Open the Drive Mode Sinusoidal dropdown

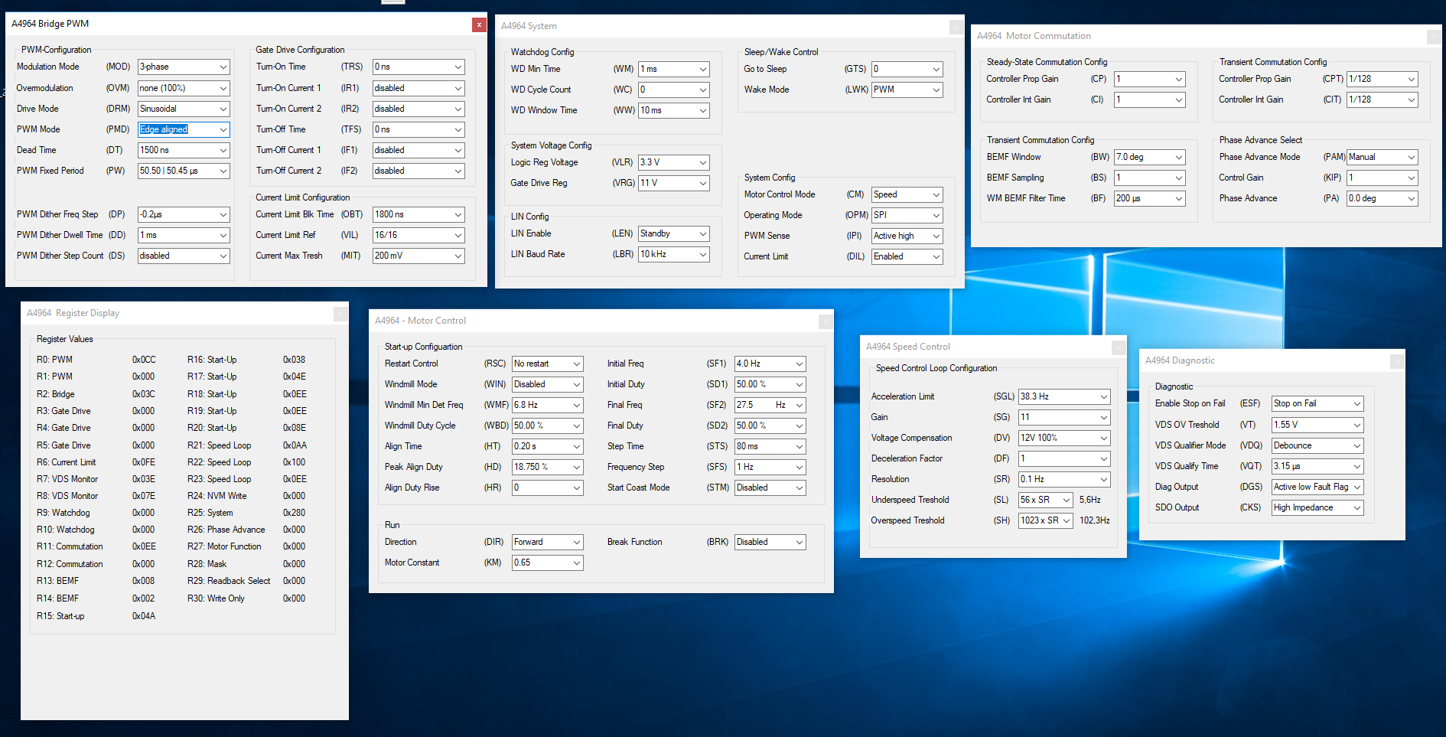coord(184,109)
